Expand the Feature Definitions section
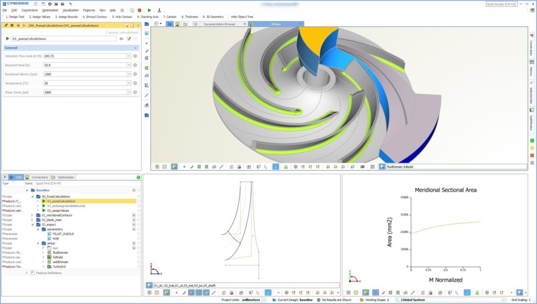Image resolution: width=537 pixels, height=304 pixels. pos(27,273)
